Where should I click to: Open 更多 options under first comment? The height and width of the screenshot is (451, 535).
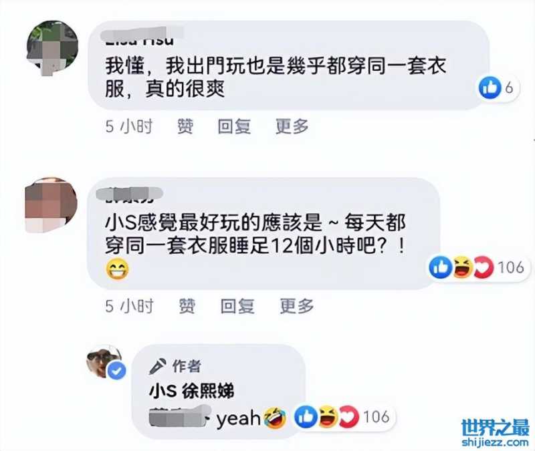point(292,126)
